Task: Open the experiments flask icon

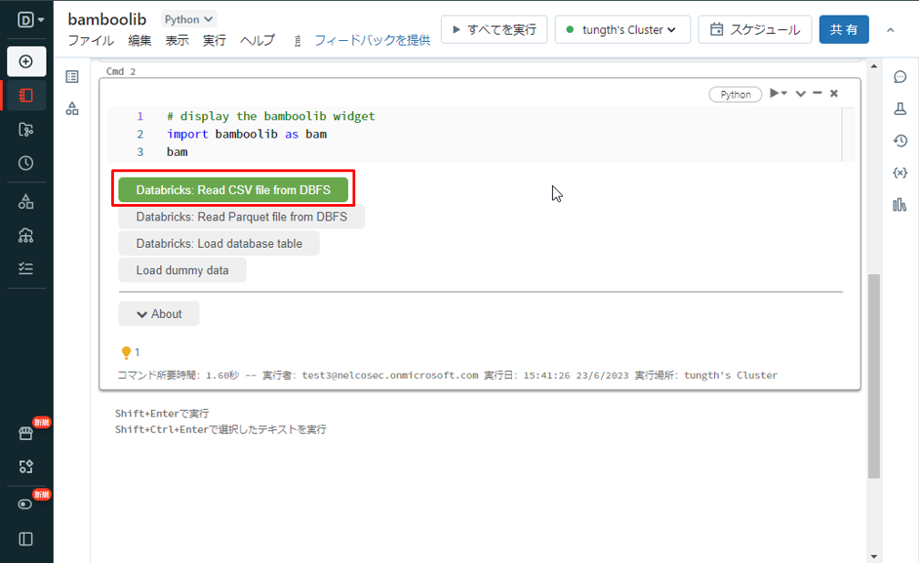Action: pos(900,108)
